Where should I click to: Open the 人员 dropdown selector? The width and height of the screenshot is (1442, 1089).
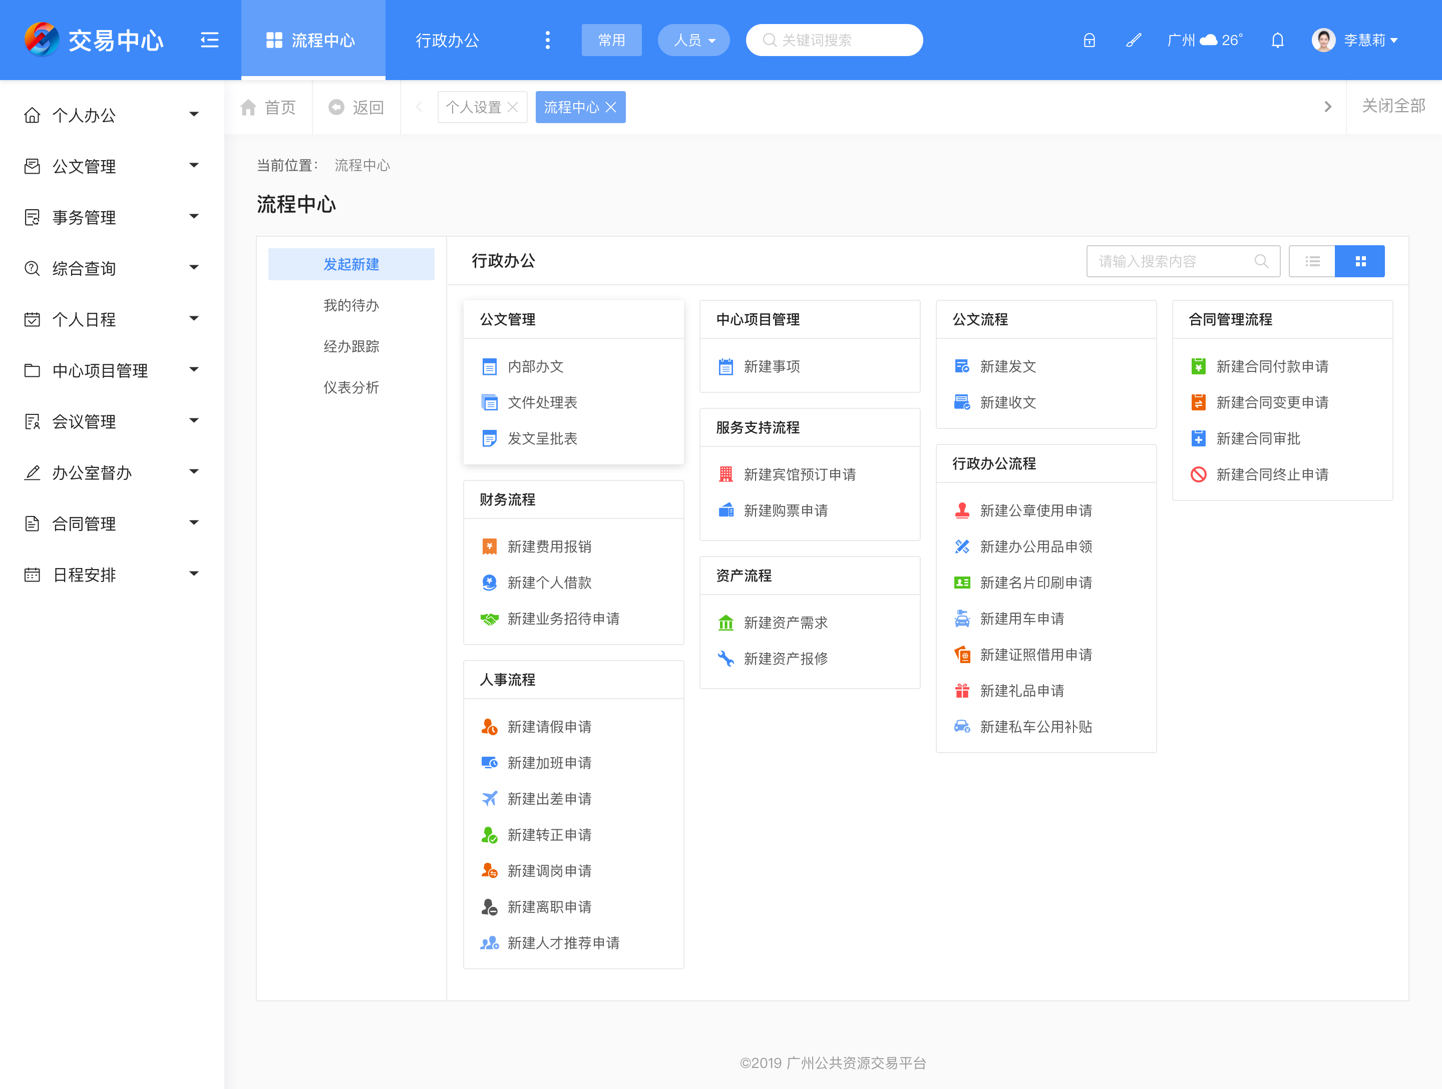(x=693, y=41)
